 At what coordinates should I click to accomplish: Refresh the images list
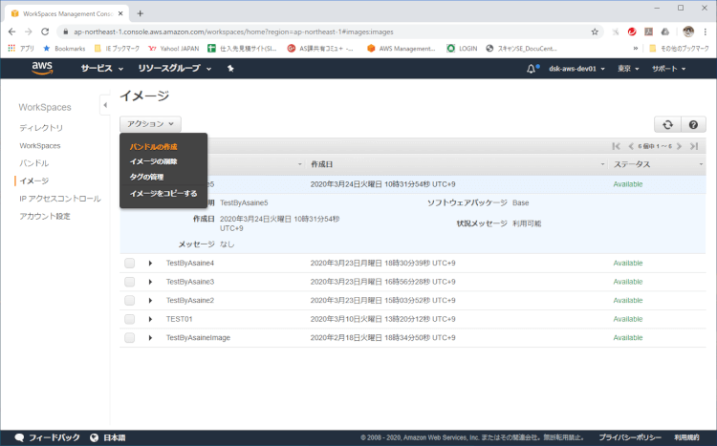click(665, 124)
